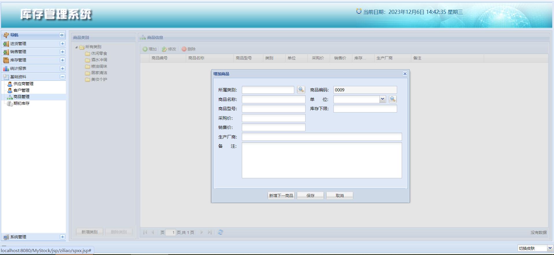
Task: Open 商品管理 in navigation
Action: [21, 97]
